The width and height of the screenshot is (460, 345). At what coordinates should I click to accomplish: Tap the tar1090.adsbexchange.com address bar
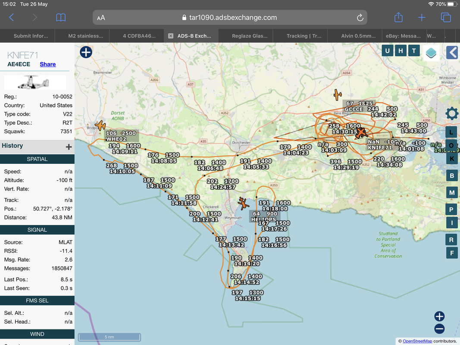pos(230,18)
